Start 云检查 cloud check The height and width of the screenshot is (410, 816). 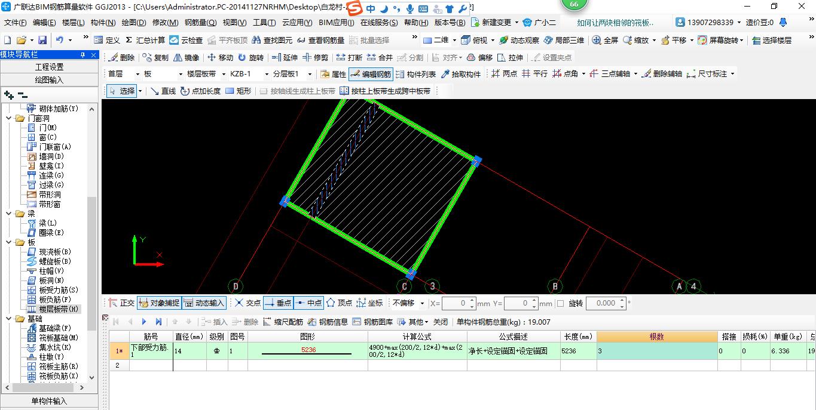point(186,40)
